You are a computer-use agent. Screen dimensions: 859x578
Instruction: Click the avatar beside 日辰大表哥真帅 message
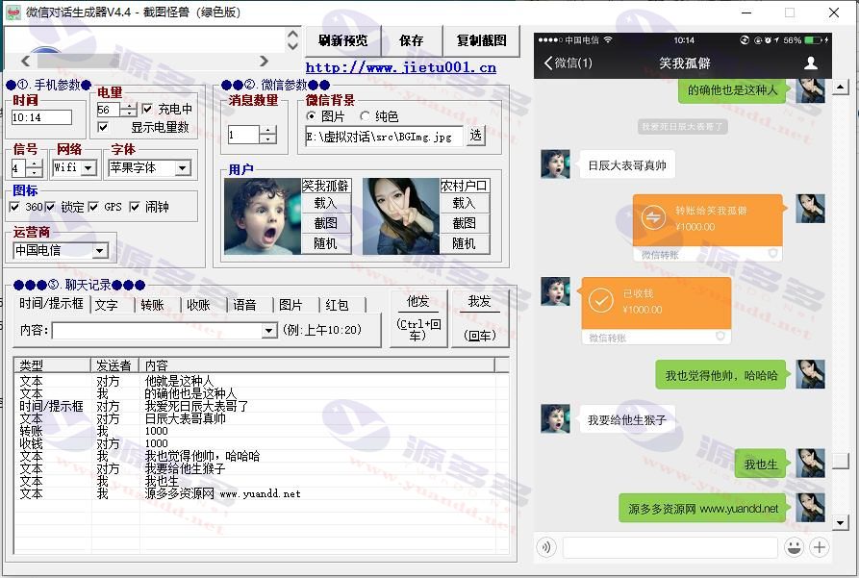555,163
